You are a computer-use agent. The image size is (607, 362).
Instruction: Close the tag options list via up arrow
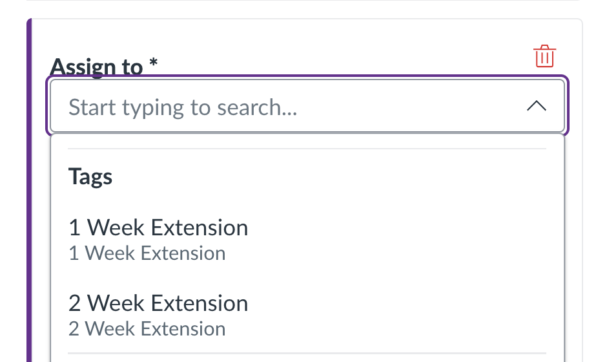pyautogui.click(x=537, y=106)
